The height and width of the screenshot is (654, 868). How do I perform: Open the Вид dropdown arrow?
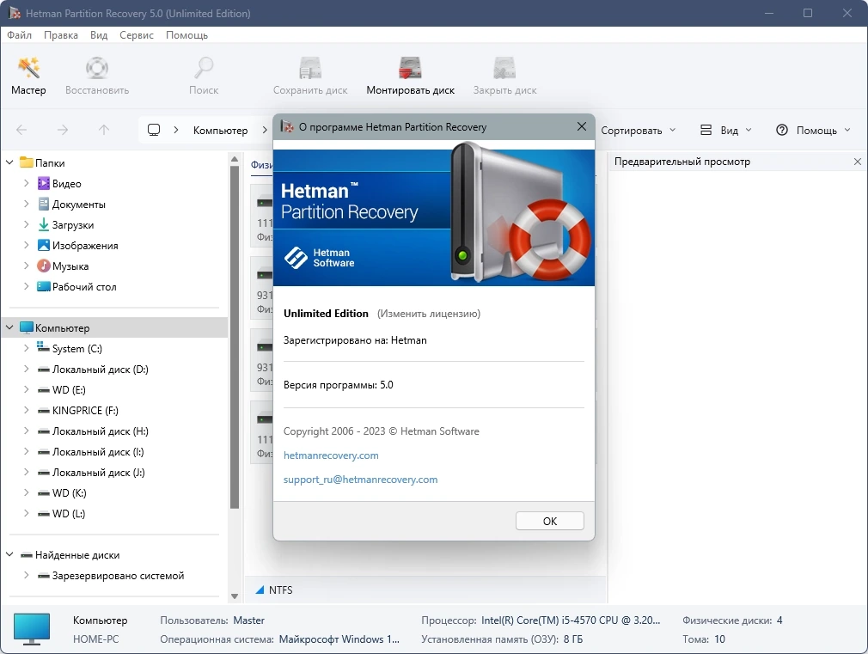pyautogui.click(x=749, y=130)
